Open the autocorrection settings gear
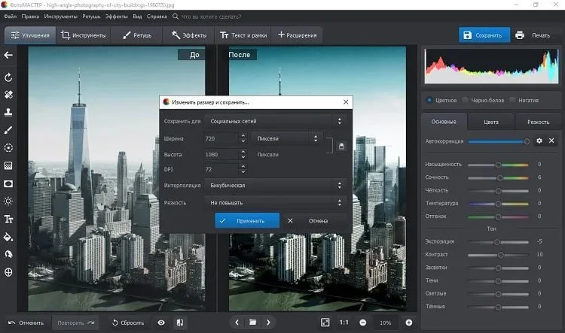The height and width of the screenshot is (333, 565). [539, 141]
